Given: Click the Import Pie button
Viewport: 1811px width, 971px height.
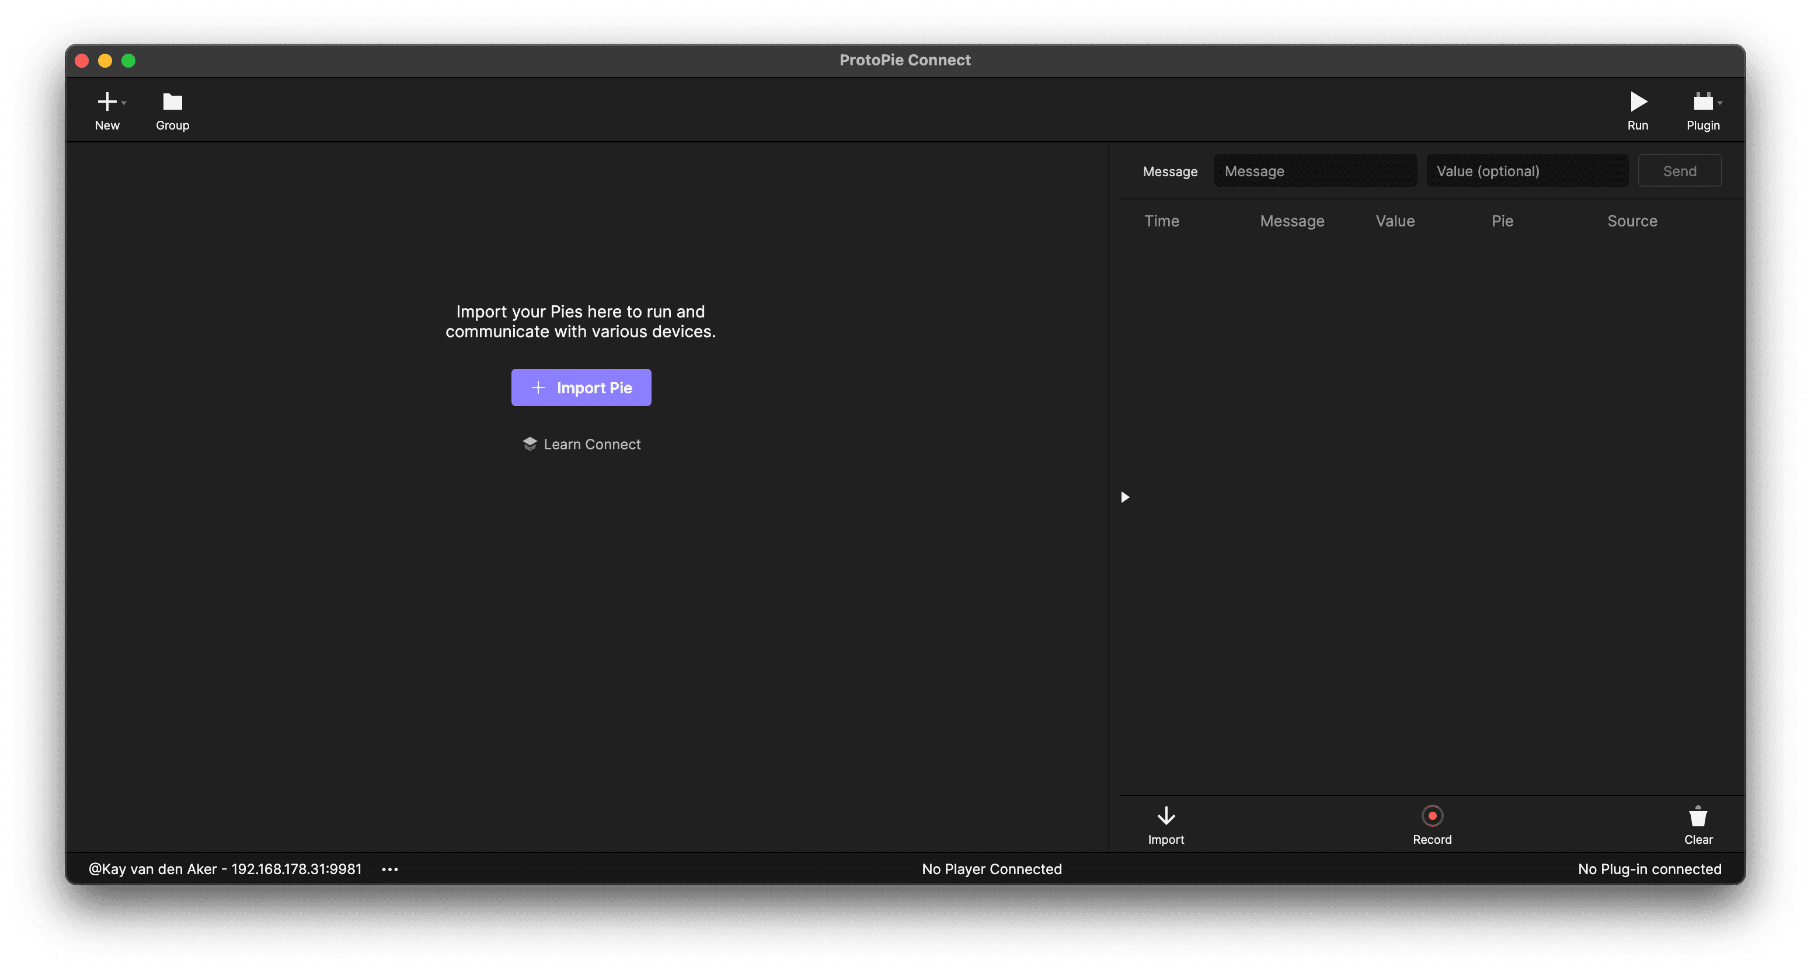Looking at the screenshot, I should pyautogui.click(x=581, y=387).
